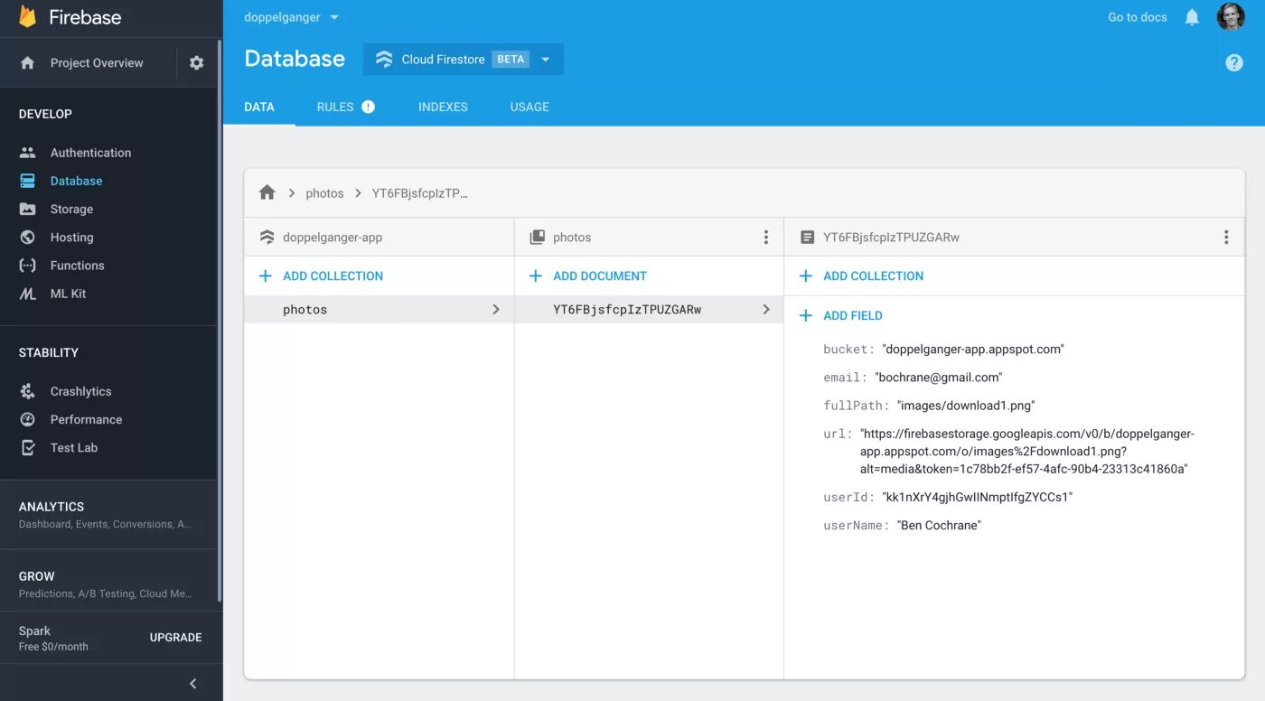Open photos collection overflow menu
The image size is (1265, 701).
pos(765,237)
